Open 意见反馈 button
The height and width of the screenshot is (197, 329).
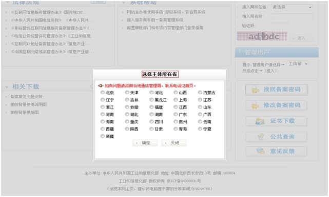point(276,151)
